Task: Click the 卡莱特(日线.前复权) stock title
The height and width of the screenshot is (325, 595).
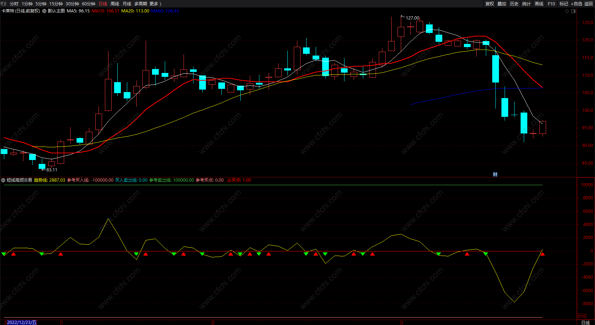Action: click(x=21, y=11)
